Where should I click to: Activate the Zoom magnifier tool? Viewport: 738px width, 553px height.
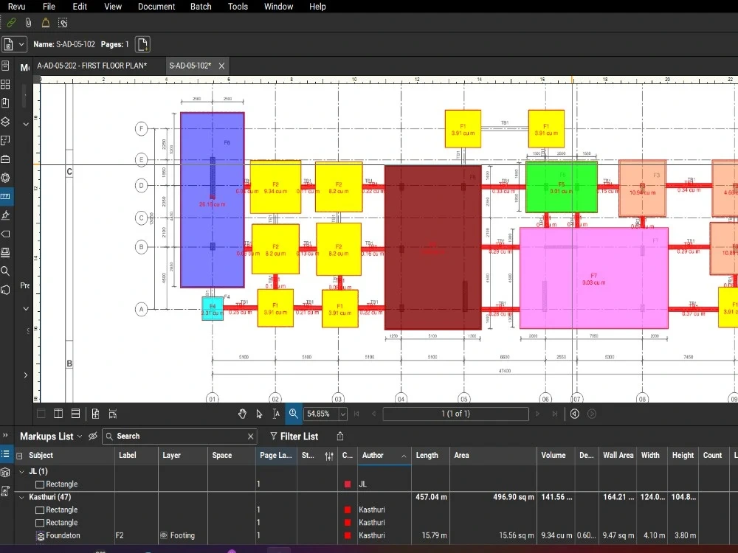point(293,414)
